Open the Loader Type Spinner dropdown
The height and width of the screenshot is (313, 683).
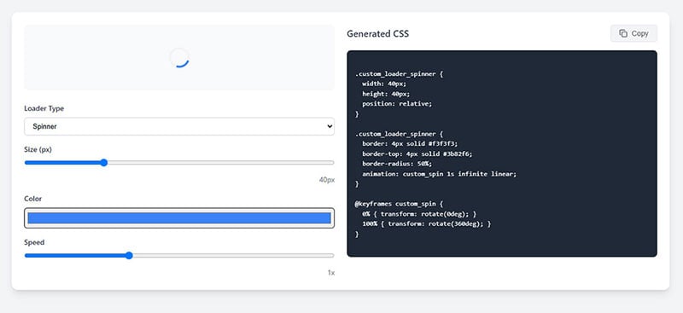[x=179, y=127]
